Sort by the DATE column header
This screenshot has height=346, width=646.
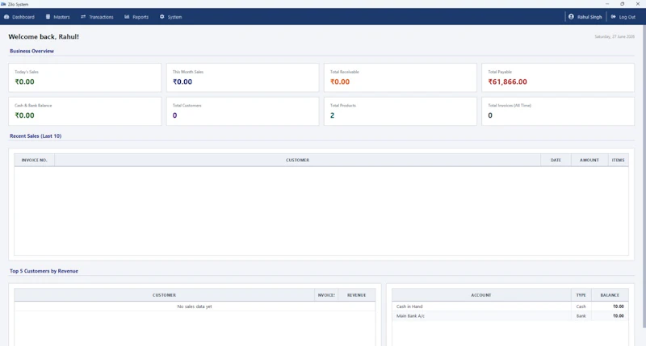[x=556, y=160]
